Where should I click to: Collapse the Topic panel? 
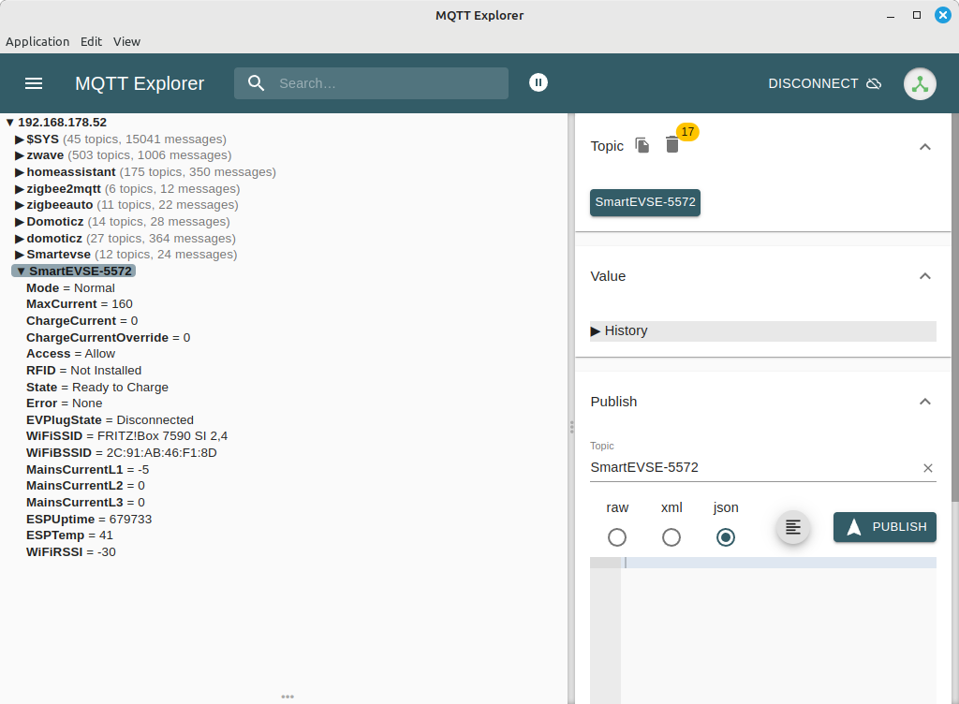(x=925, y=147)
